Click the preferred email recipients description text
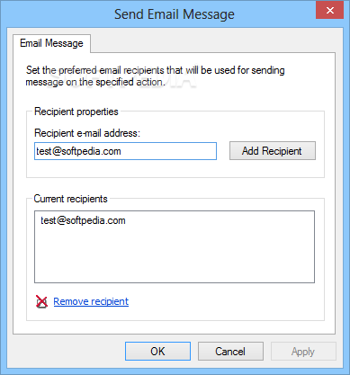 point(155,76)
